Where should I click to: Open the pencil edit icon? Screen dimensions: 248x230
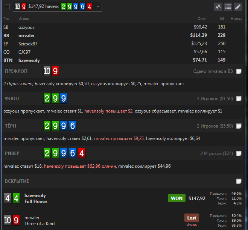point(238,7)
